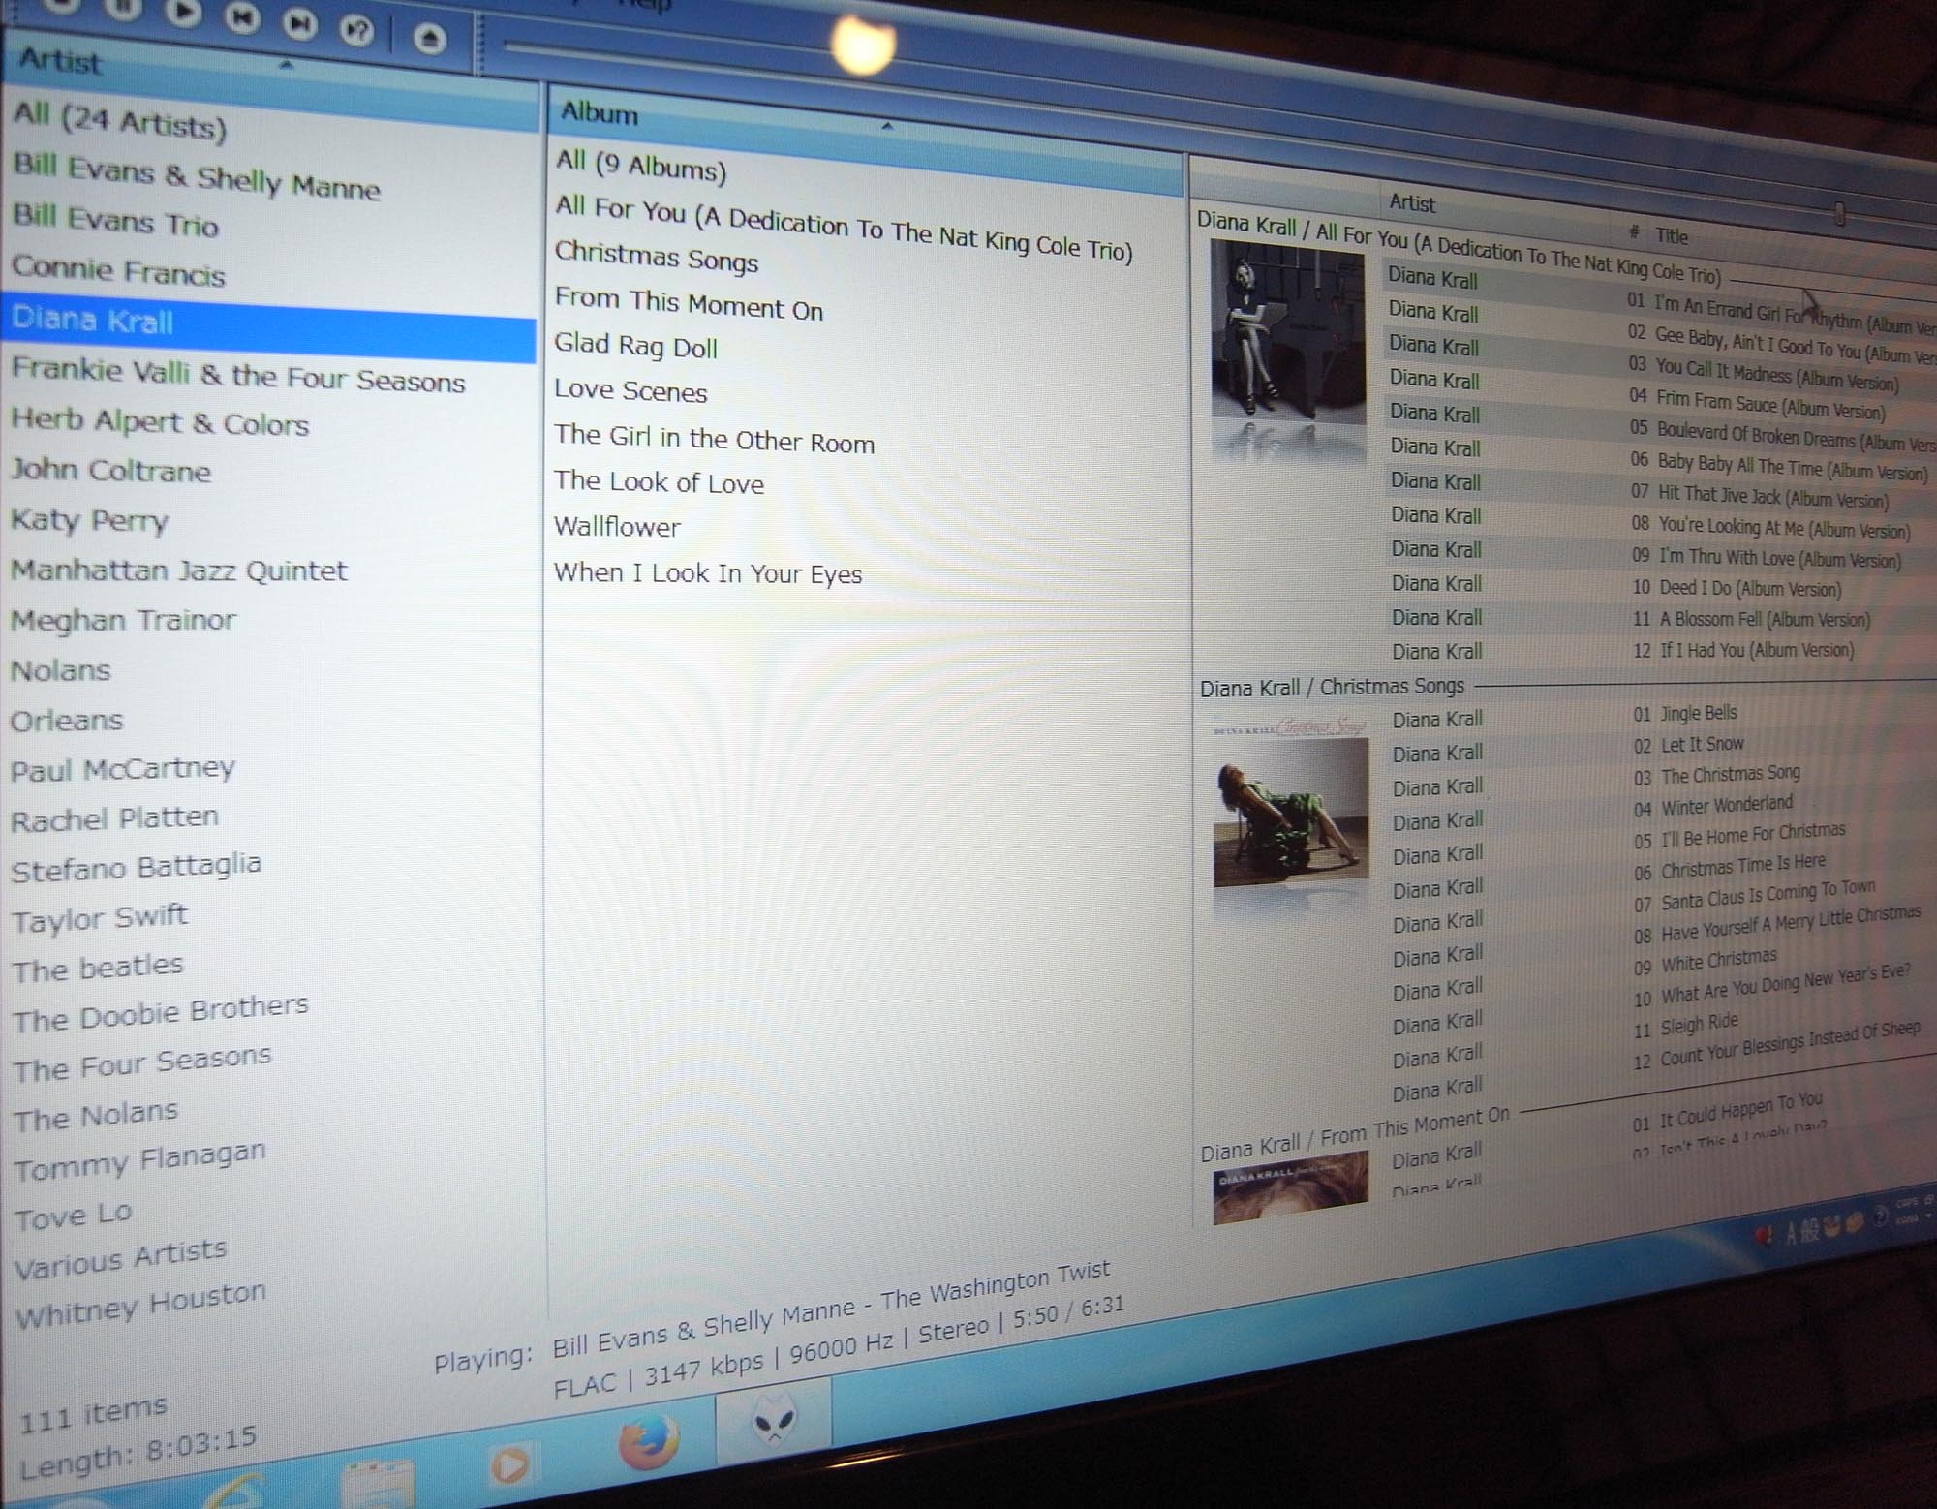Skip to the previous track

click(x=242, y=17)
